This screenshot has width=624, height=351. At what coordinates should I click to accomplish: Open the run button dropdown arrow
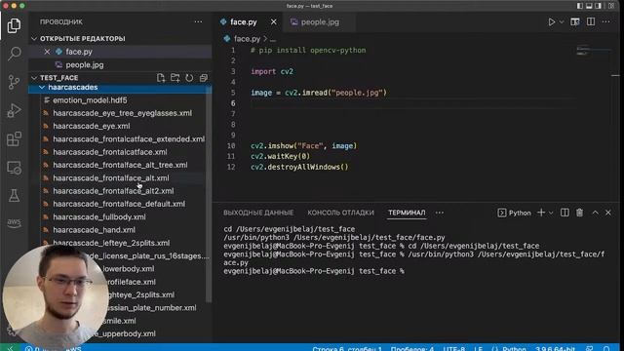coord(562,22)
